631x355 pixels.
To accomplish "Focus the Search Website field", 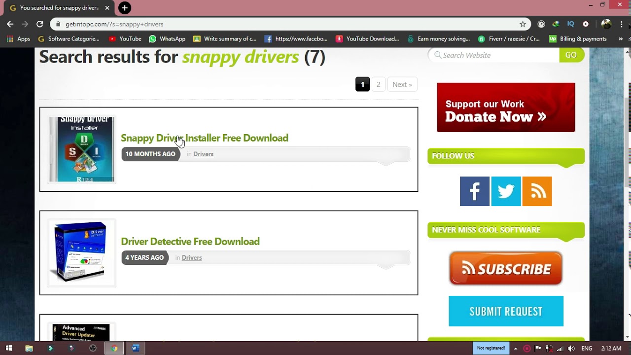I will click(x=494, y=55).
